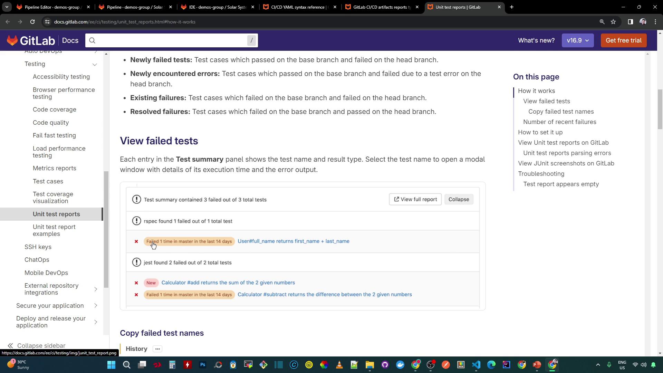
Task: Click the Get free trial button
Action: [623, 40]
